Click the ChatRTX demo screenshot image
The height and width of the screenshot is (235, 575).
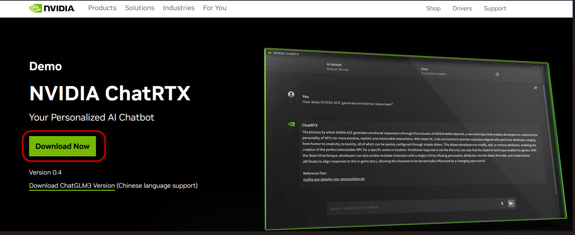click(x=415, y=139)
